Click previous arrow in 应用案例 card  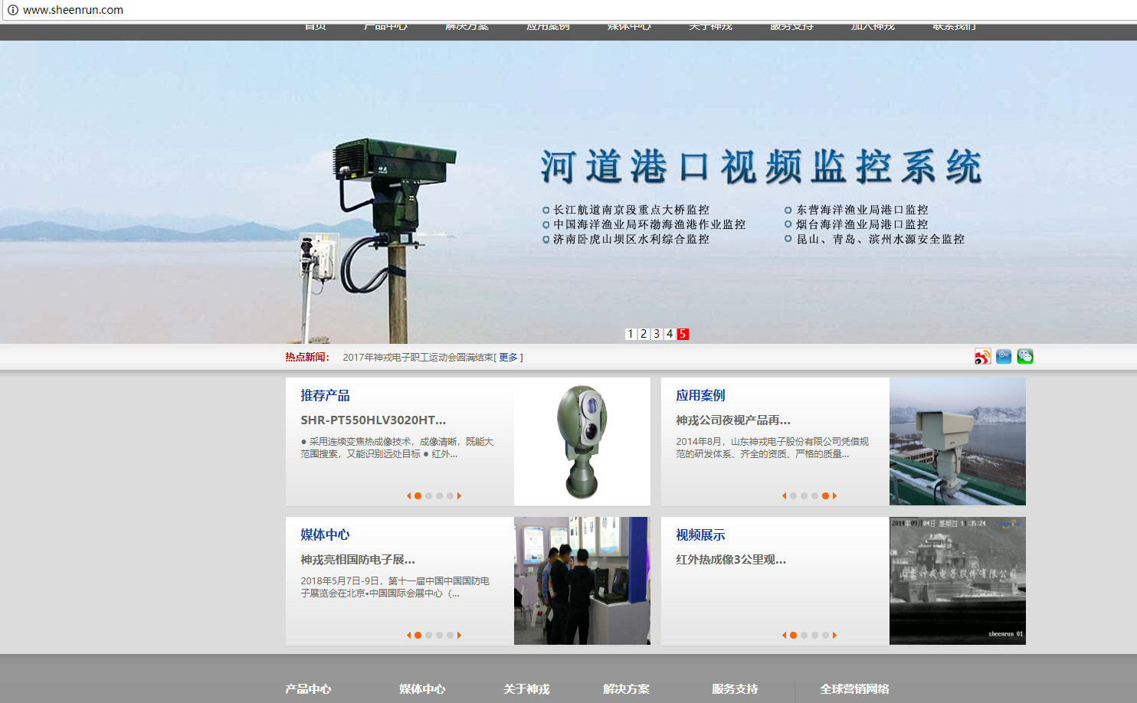[x=784, y=496]
